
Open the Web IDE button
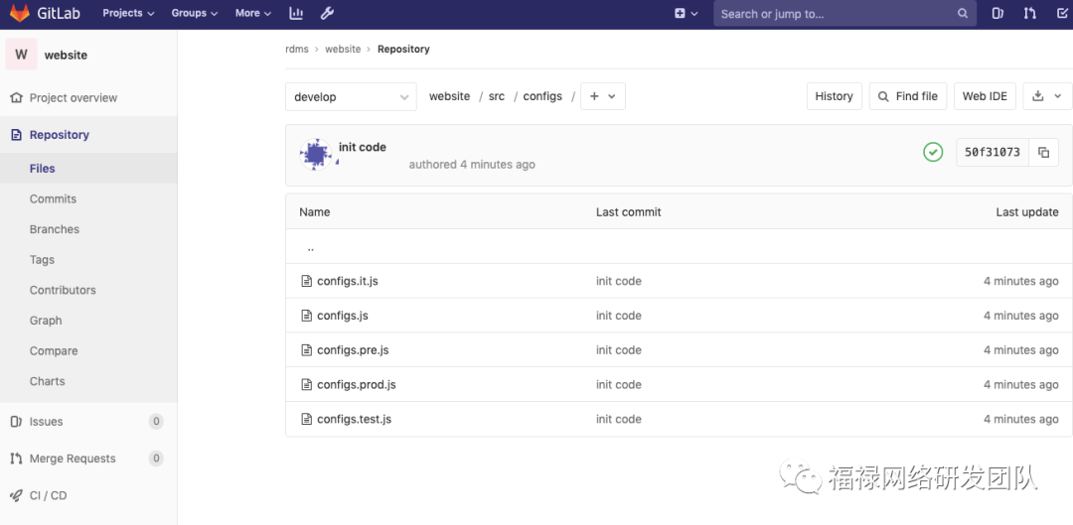[x=985, y=96]
